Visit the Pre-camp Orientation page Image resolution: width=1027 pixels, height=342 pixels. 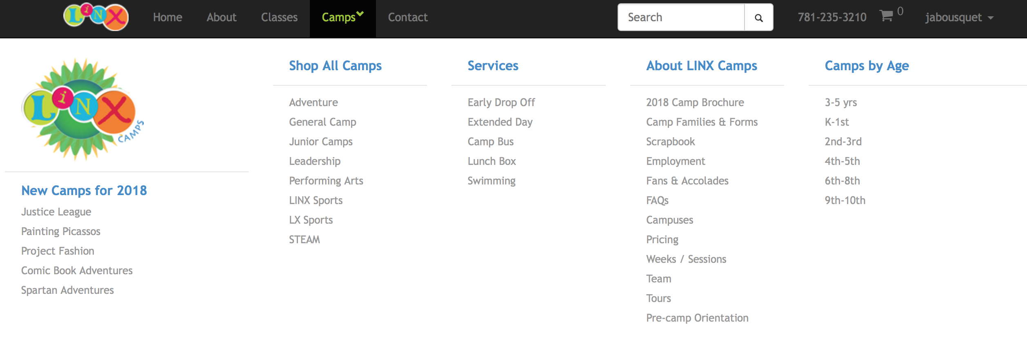tap(697, 318)
